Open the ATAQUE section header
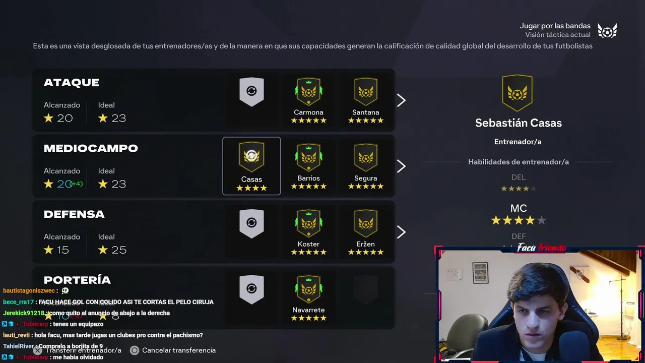This screenshot has height=363, width=645. click(71, 83)
